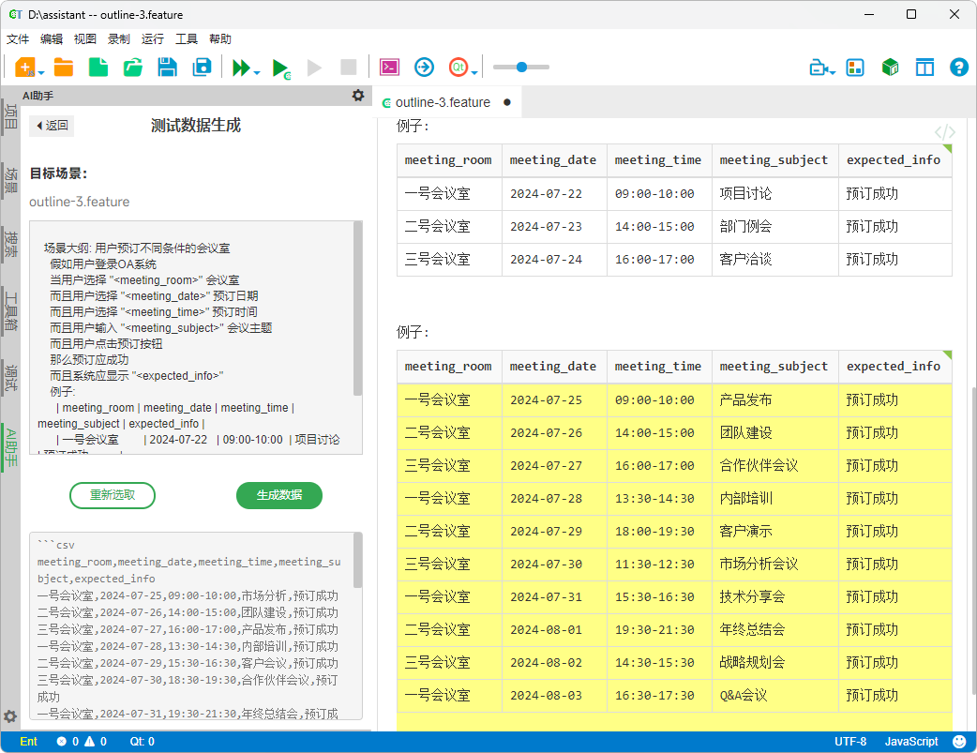The image size is (977, 753).
Task: Click the Ent status bar label
Action: 28,741
